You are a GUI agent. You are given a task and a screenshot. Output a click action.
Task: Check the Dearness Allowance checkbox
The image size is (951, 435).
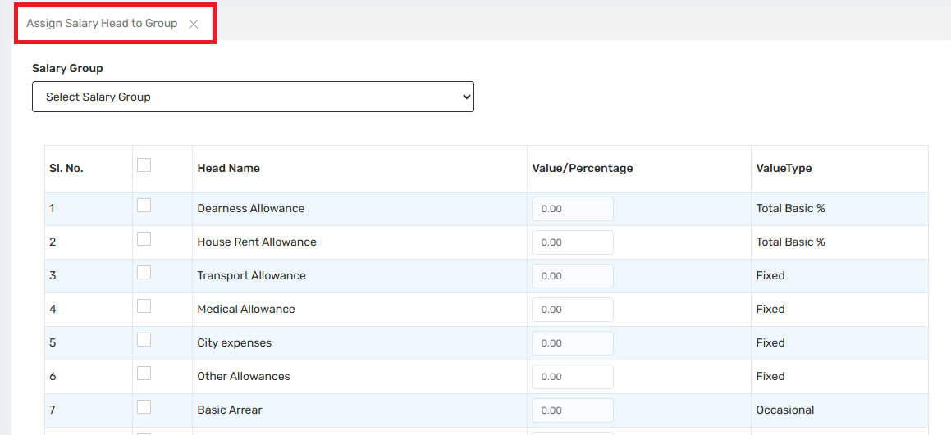click(x=144, y=206)
